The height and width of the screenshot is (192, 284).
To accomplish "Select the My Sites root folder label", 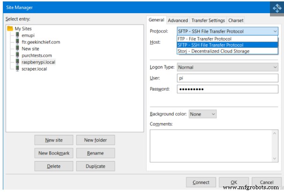I will click(x=23, y=29).
